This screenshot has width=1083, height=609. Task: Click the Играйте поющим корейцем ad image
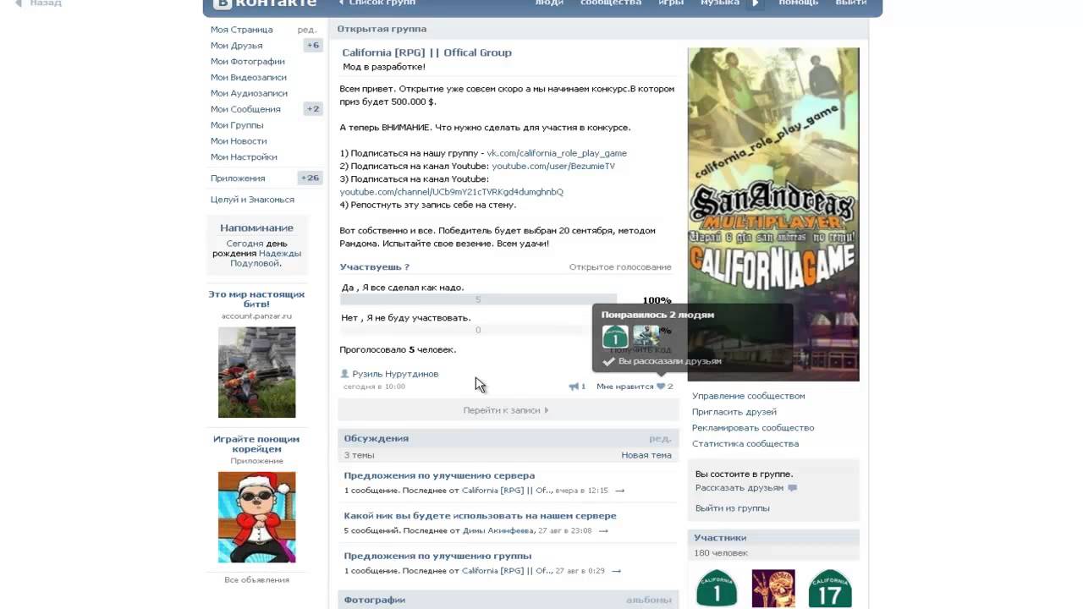click(257, 517)
